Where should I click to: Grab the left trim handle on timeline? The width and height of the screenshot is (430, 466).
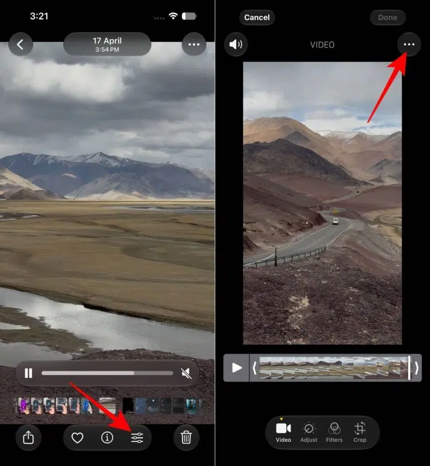[255, 368]
